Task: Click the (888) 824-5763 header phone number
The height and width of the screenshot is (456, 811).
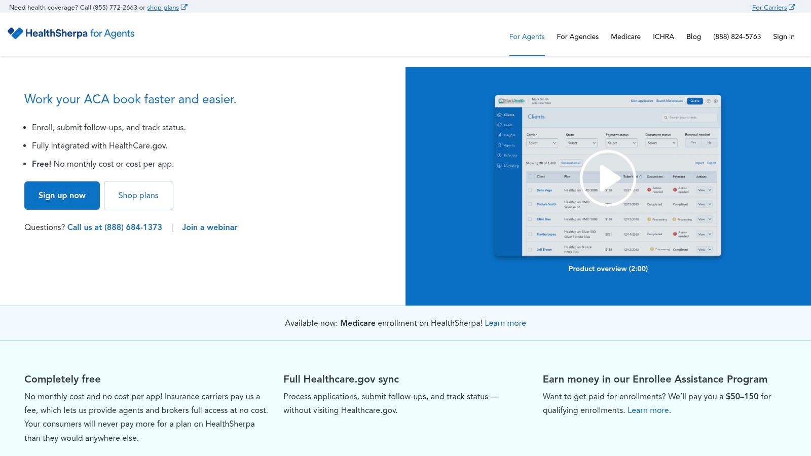Action: click(736, 36)
